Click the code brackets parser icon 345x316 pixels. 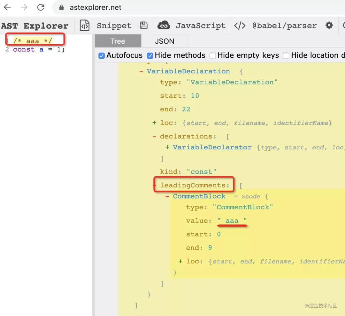pyautogui.click(x=240, y=26)
